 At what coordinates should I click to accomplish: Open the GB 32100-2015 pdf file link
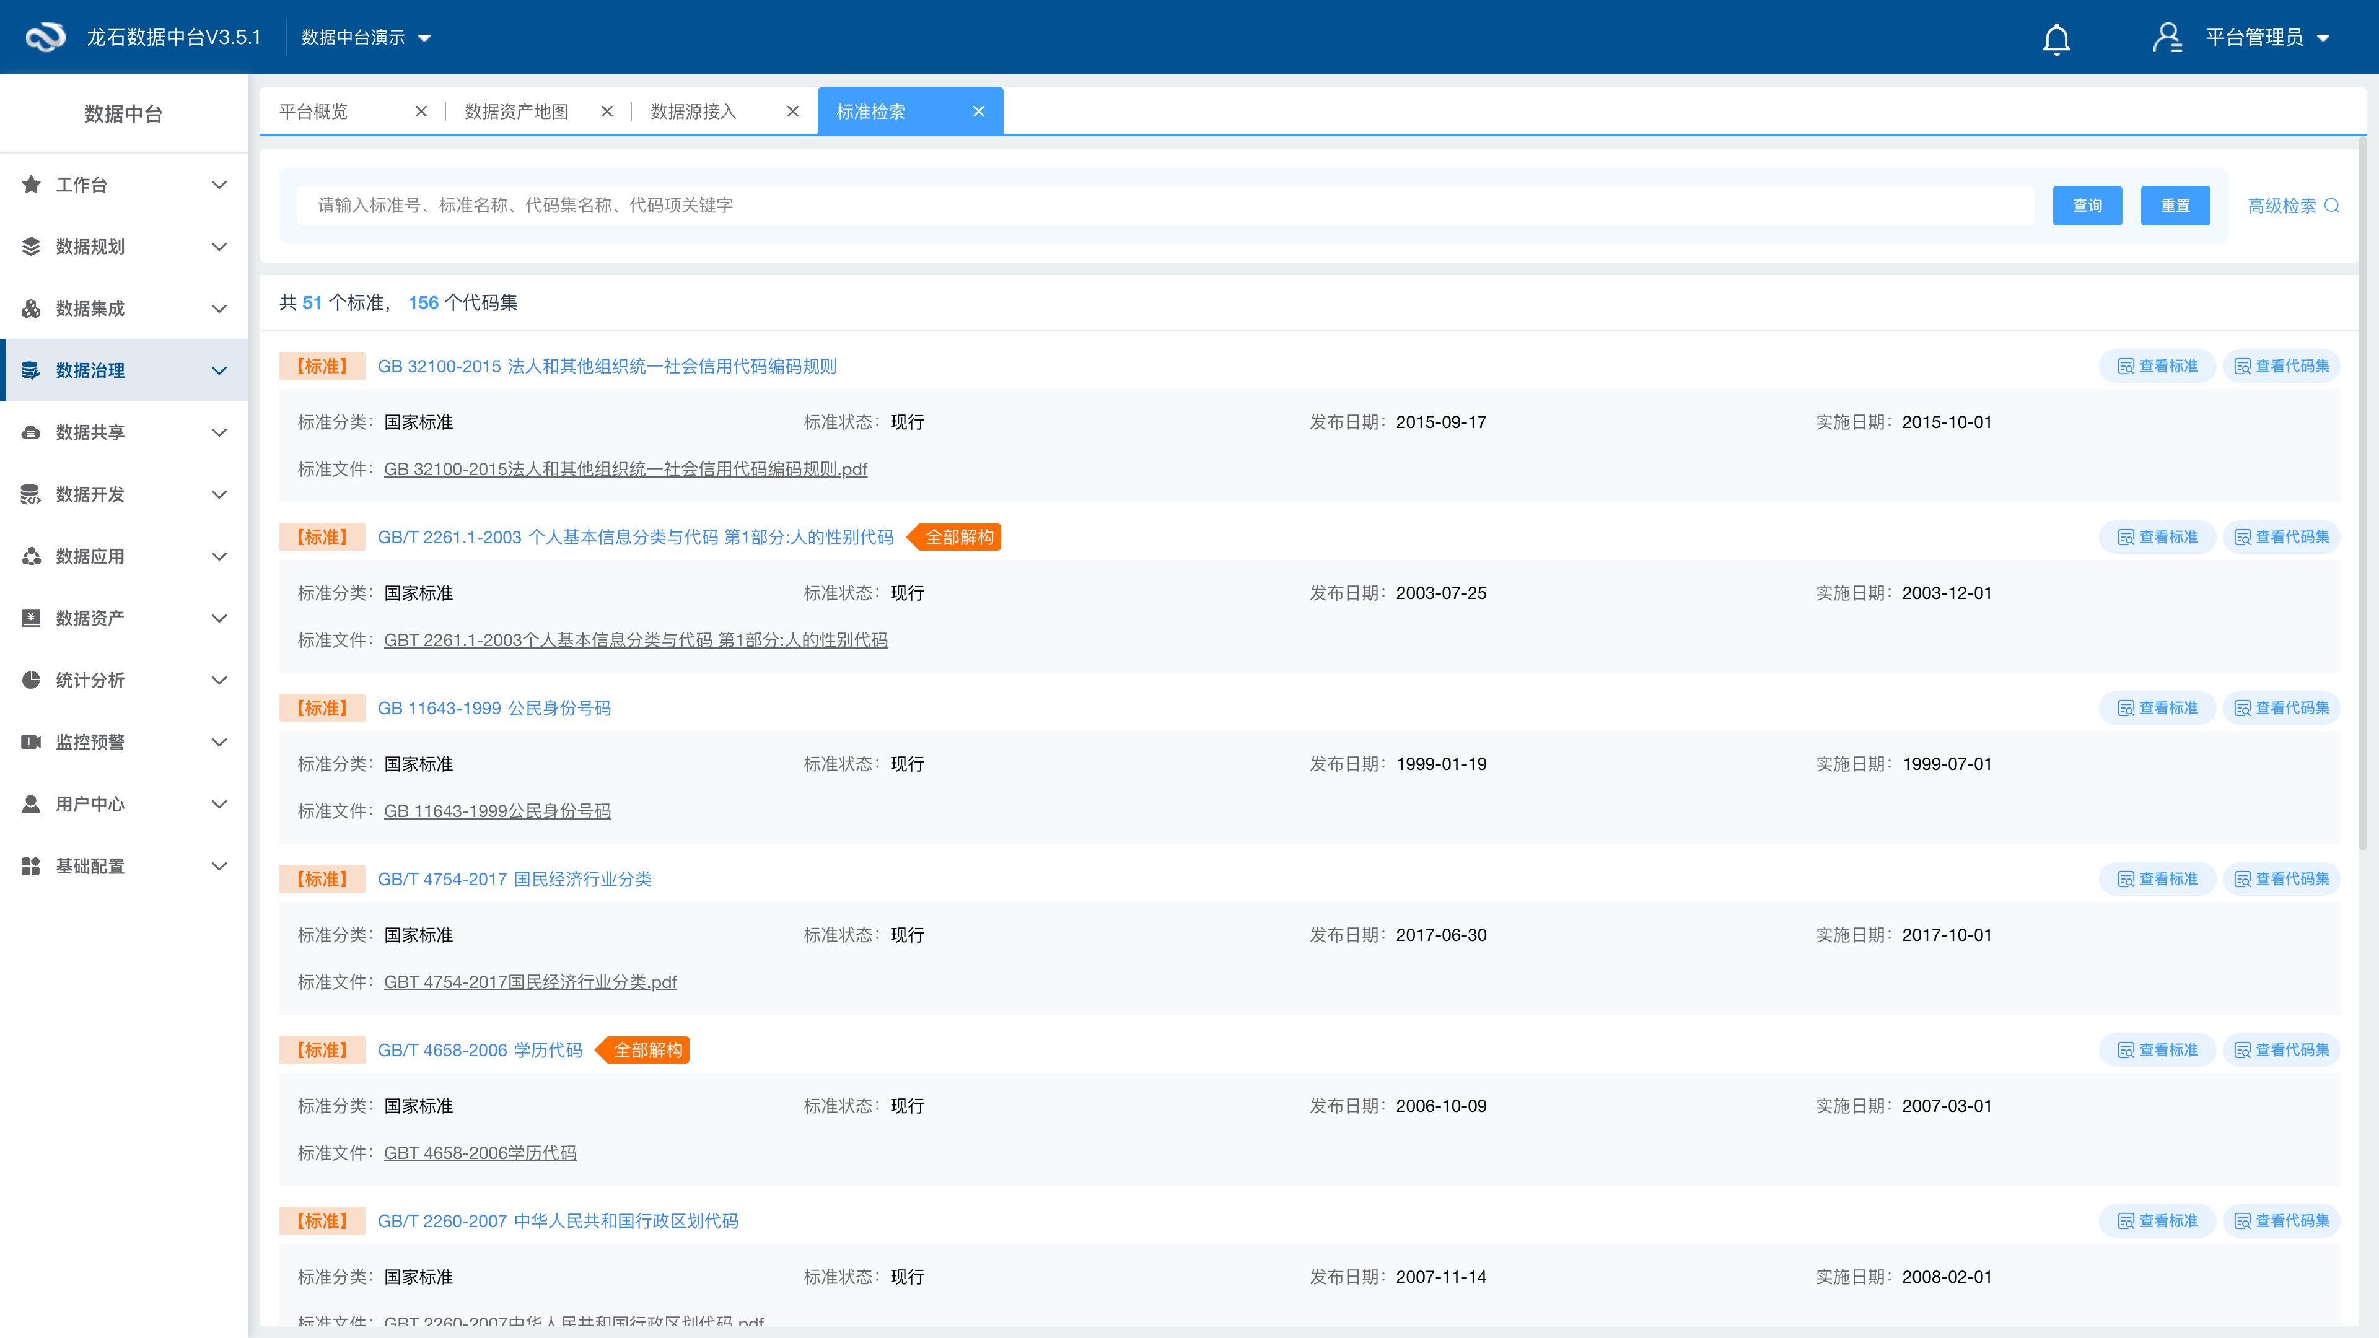pyautogui.click(x=625, y=469)
